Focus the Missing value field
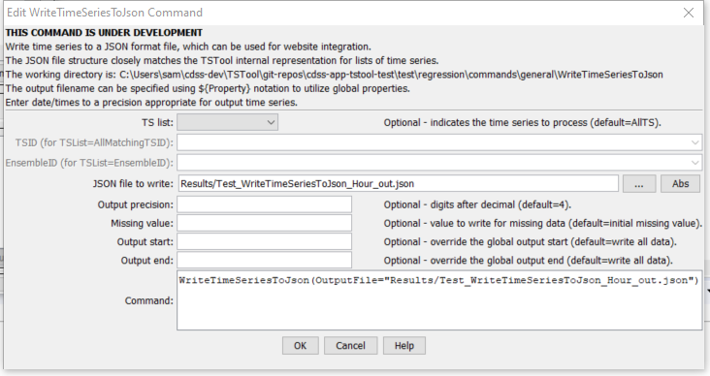710x376 pixels. coord(265,223)
